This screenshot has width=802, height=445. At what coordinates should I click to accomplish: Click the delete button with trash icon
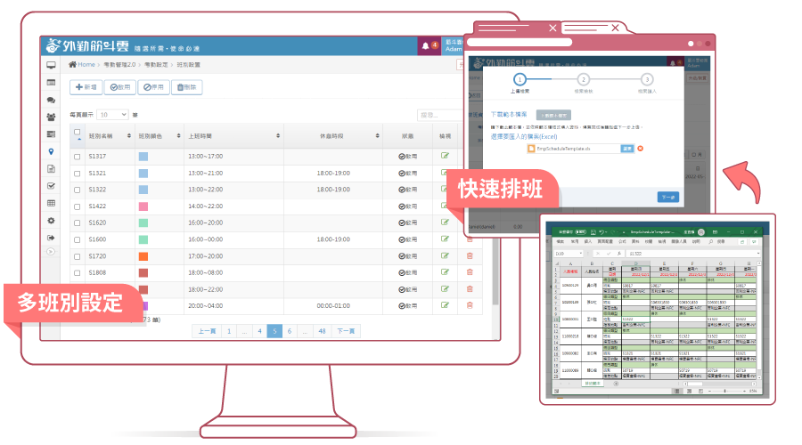(x=187, y=87)
